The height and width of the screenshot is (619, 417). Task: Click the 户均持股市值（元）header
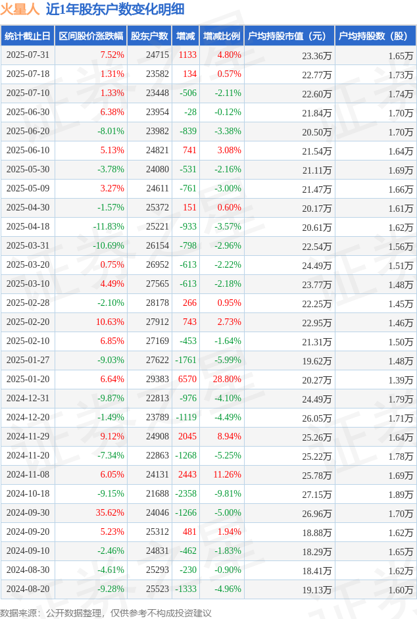289,36
